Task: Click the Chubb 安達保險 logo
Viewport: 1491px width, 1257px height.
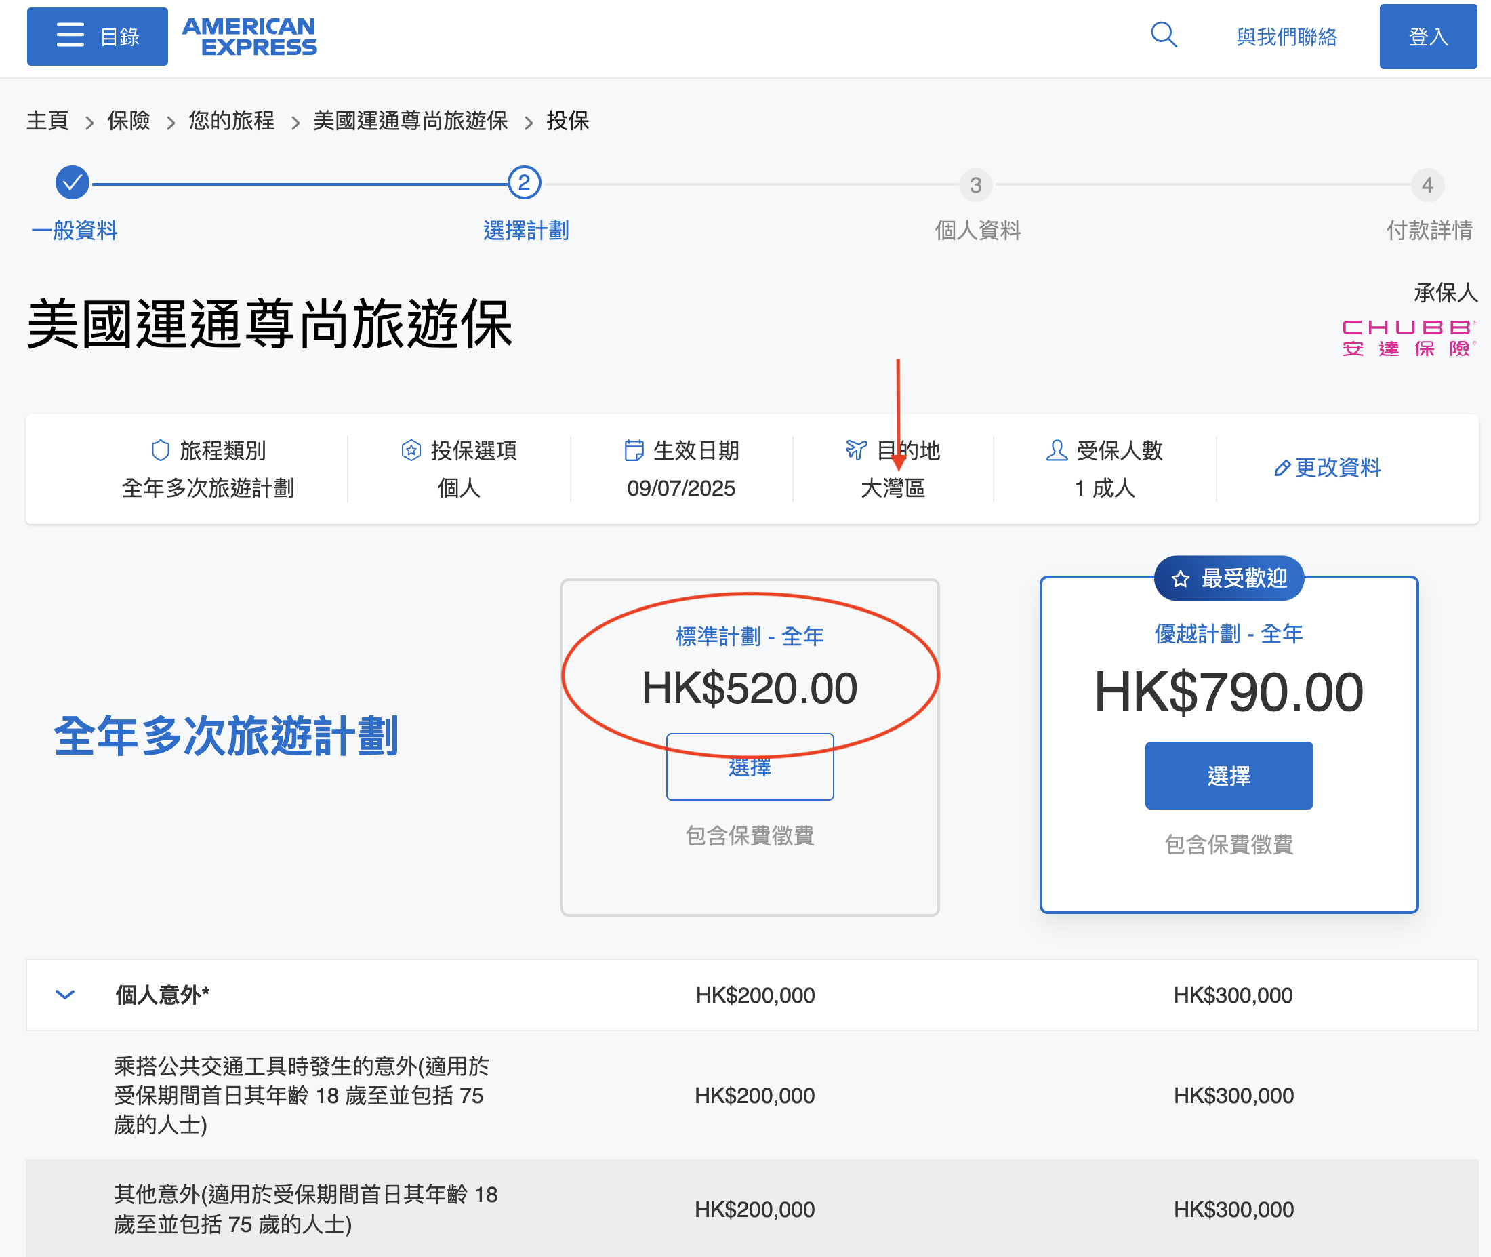Action: tap(1408, 338)
